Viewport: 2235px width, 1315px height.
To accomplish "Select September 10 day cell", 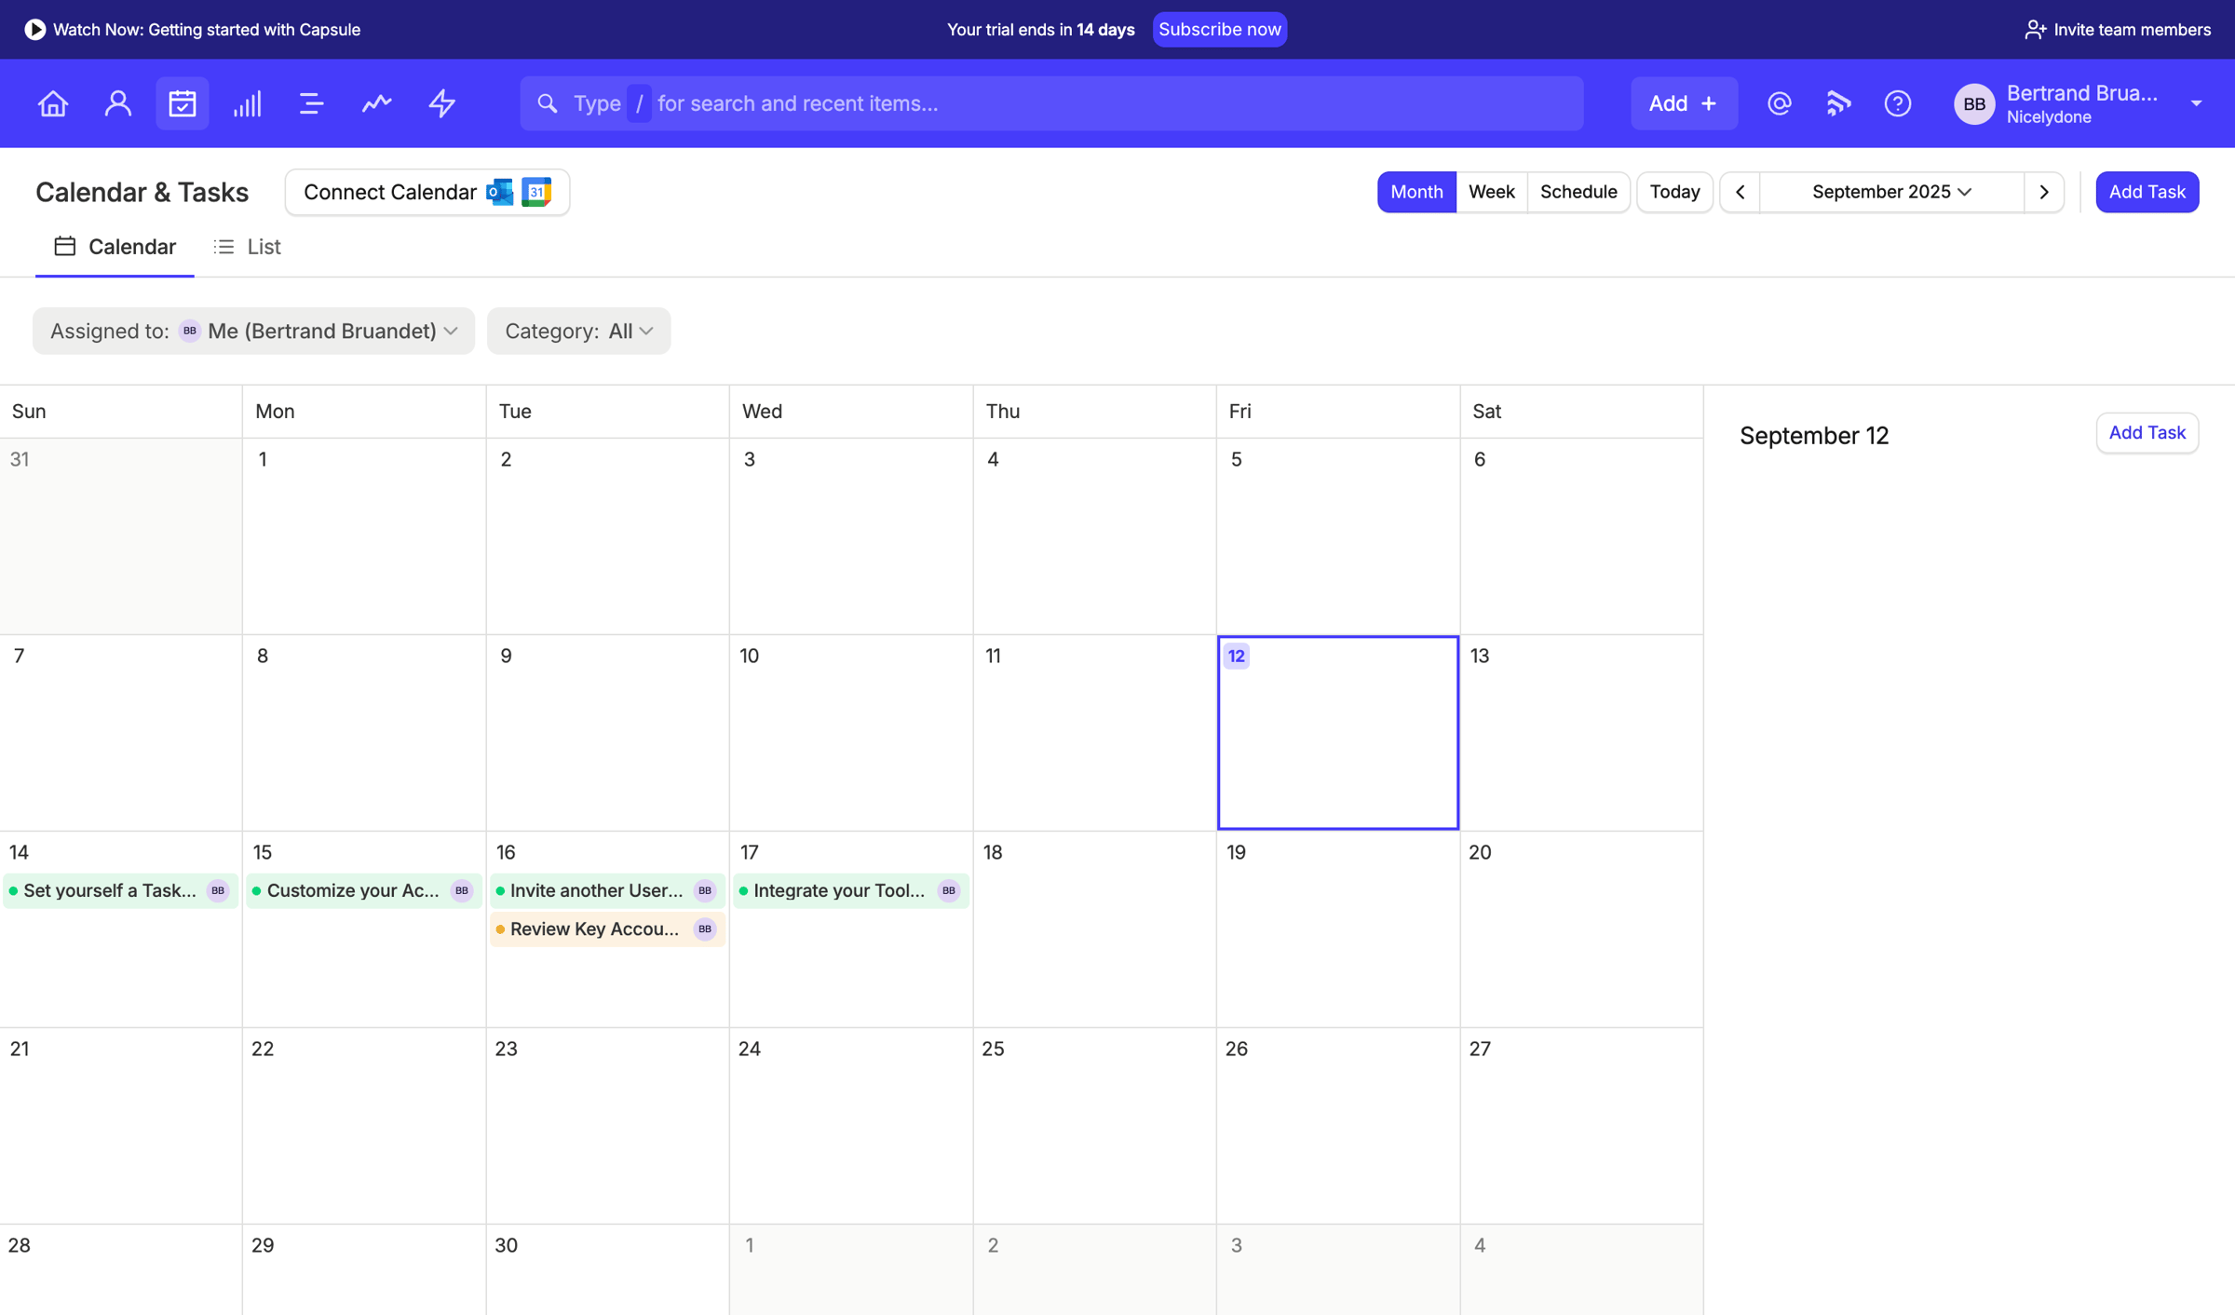I will 851,733.
